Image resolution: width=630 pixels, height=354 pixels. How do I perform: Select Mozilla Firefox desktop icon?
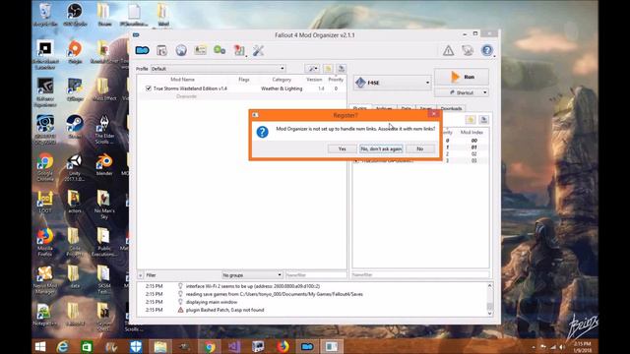coord(45,242)
